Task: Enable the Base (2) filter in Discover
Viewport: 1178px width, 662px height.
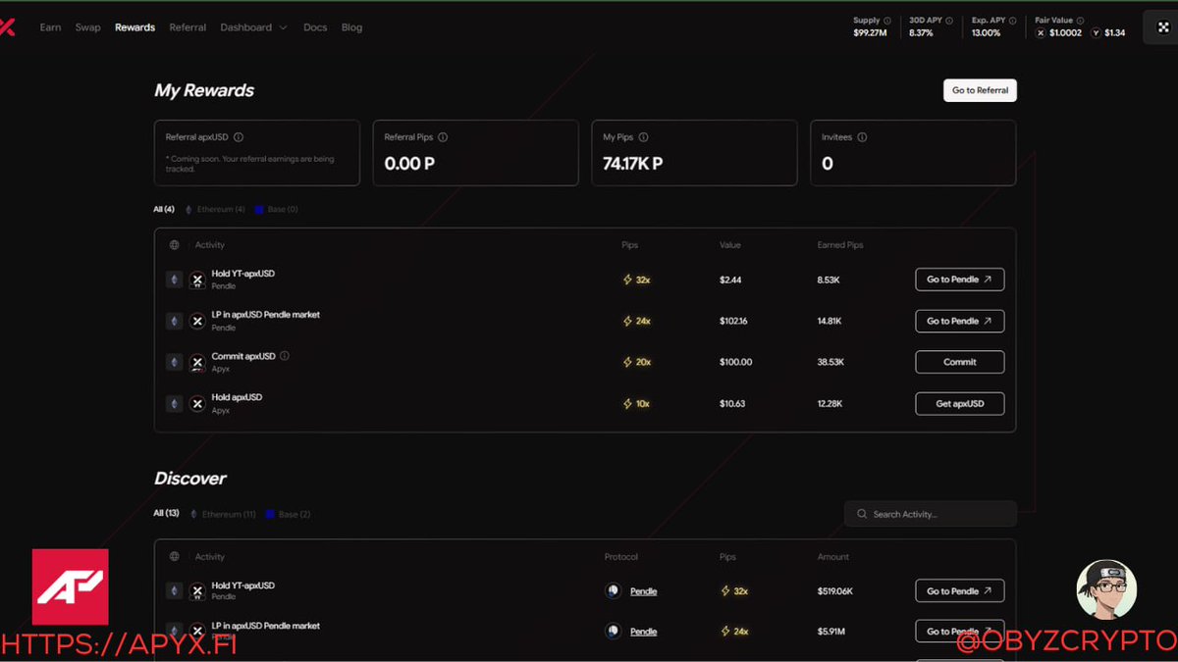Action: coord(288,513)
